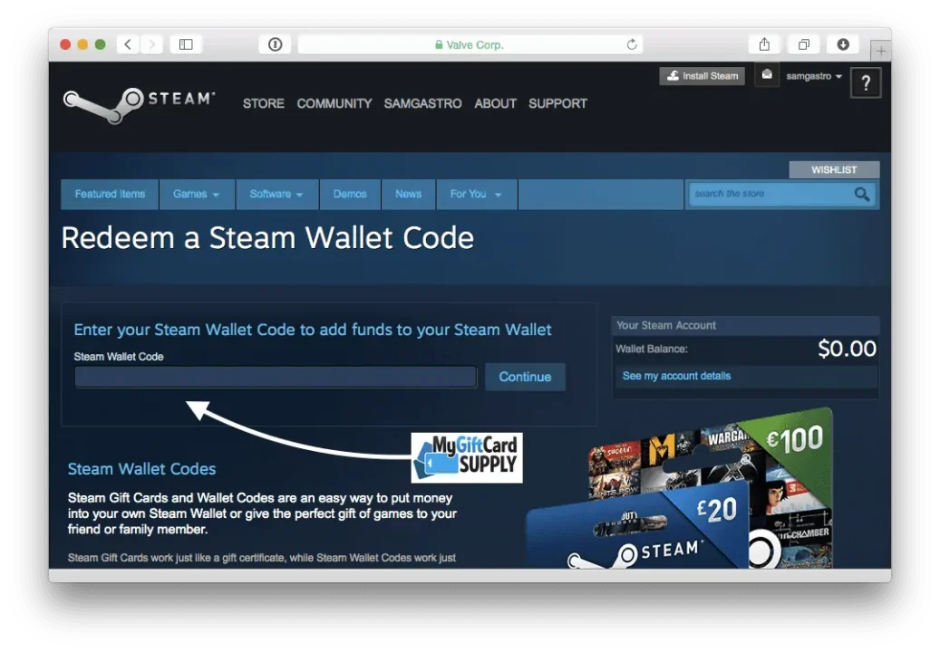Screen dimensions: 940x652
Task: Click the green lock in address bar
Action: click(x=439, y=44)
